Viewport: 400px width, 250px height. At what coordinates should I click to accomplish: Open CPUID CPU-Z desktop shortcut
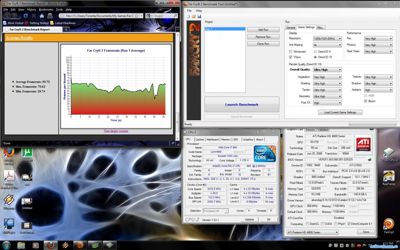(389, 154)
